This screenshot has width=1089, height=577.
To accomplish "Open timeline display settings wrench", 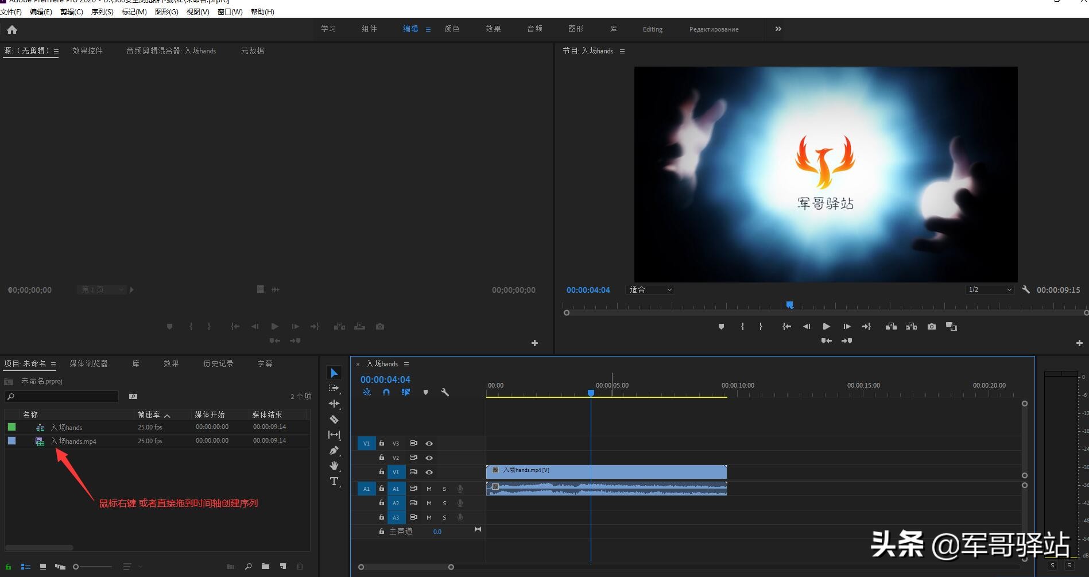I will click(x=444, y=392).
